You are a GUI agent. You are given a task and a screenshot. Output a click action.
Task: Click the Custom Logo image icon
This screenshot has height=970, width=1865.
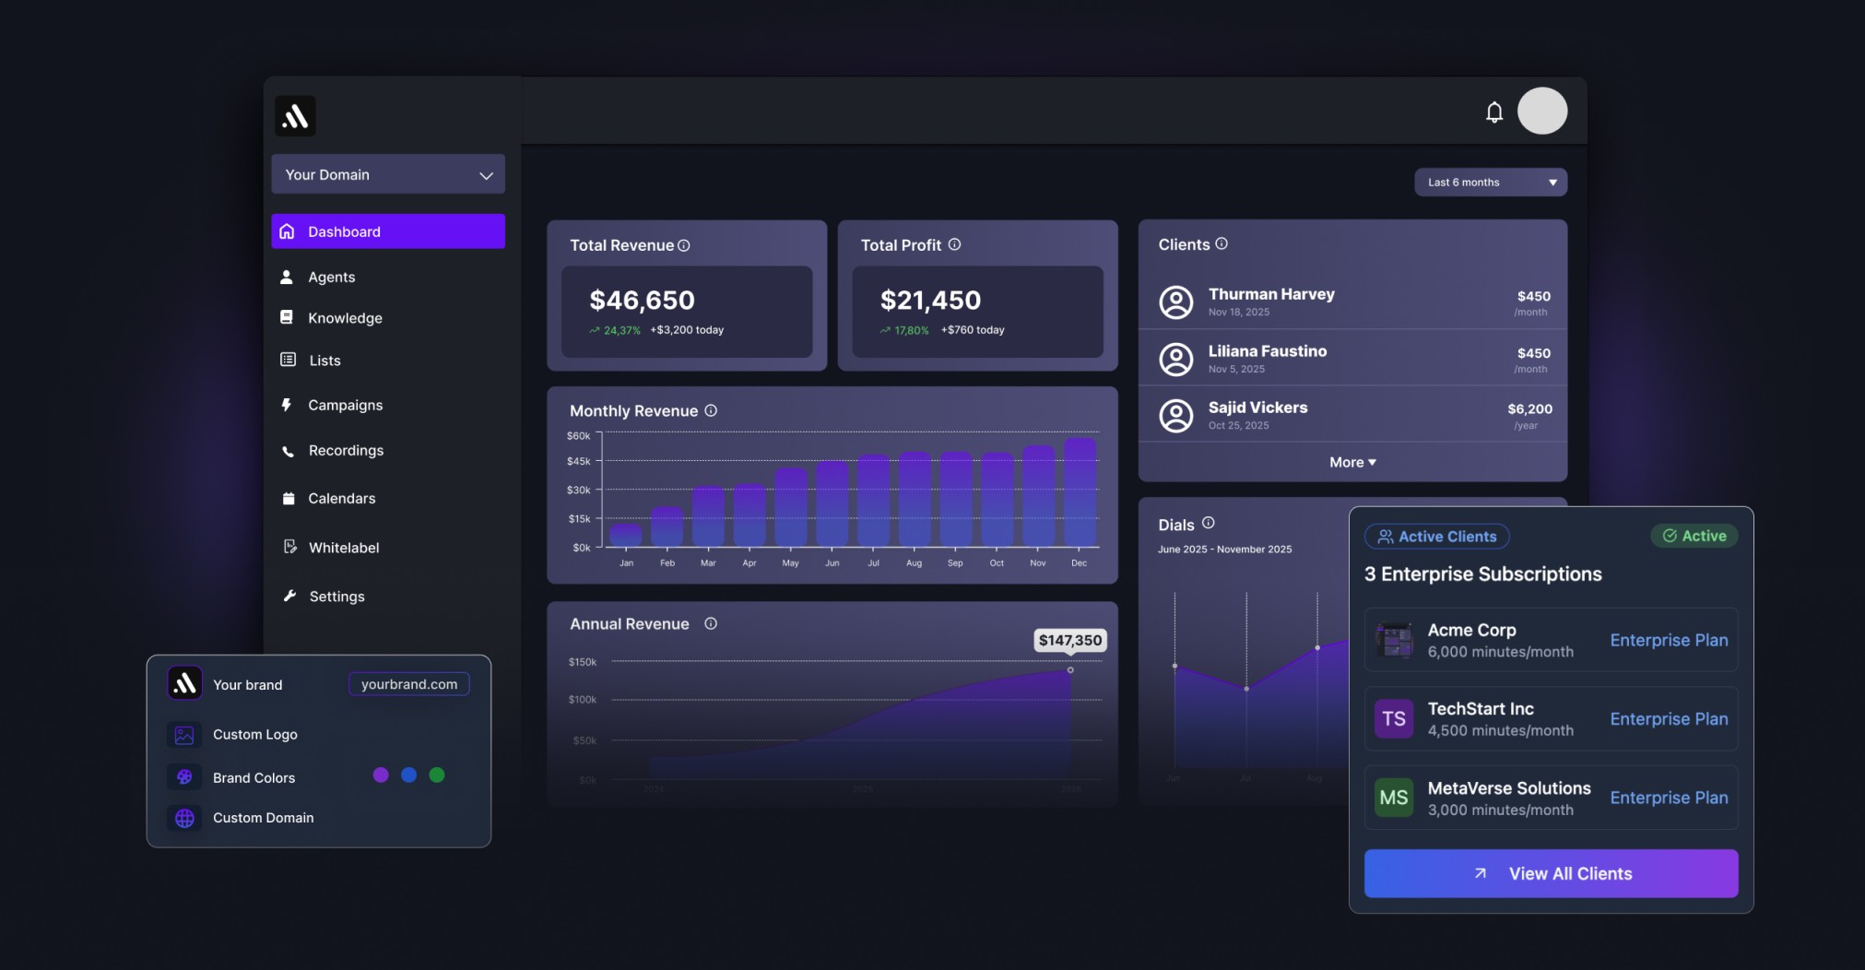click(x=184, y=735)
